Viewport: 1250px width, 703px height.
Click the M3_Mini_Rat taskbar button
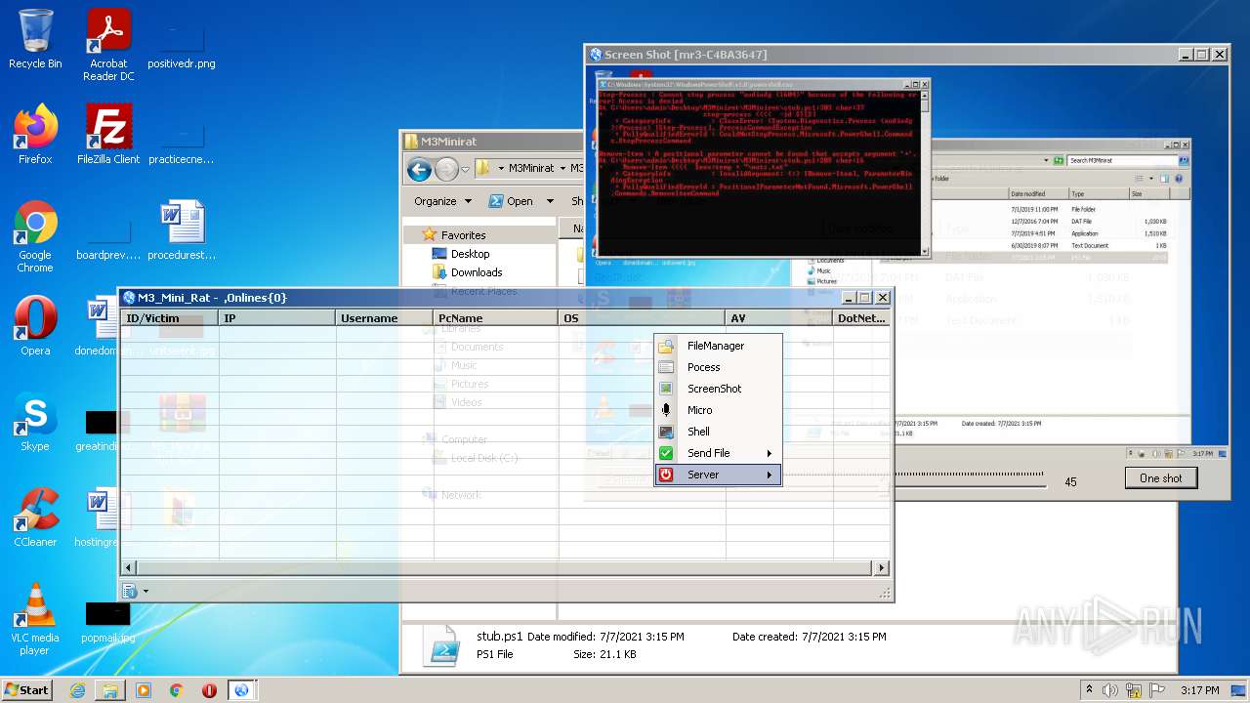[x=241, y=690]
